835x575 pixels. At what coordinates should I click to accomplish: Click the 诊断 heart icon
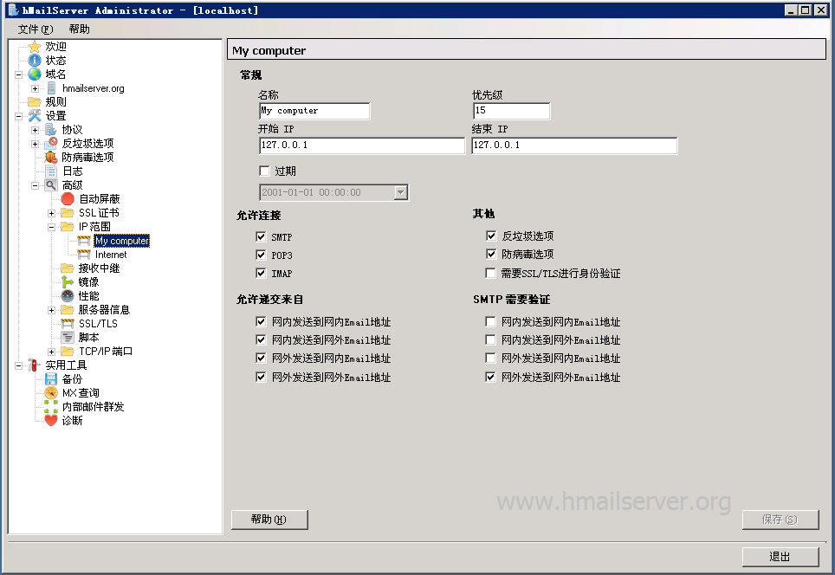(51, 421)
